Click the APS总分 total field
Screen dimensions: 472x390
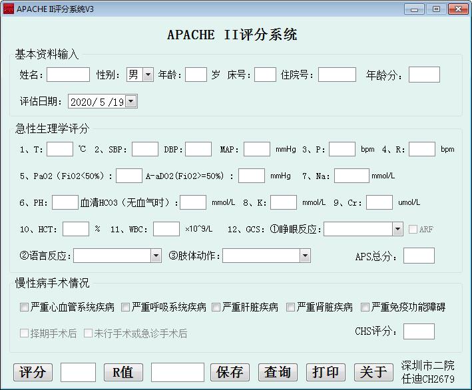coord(419,256)
